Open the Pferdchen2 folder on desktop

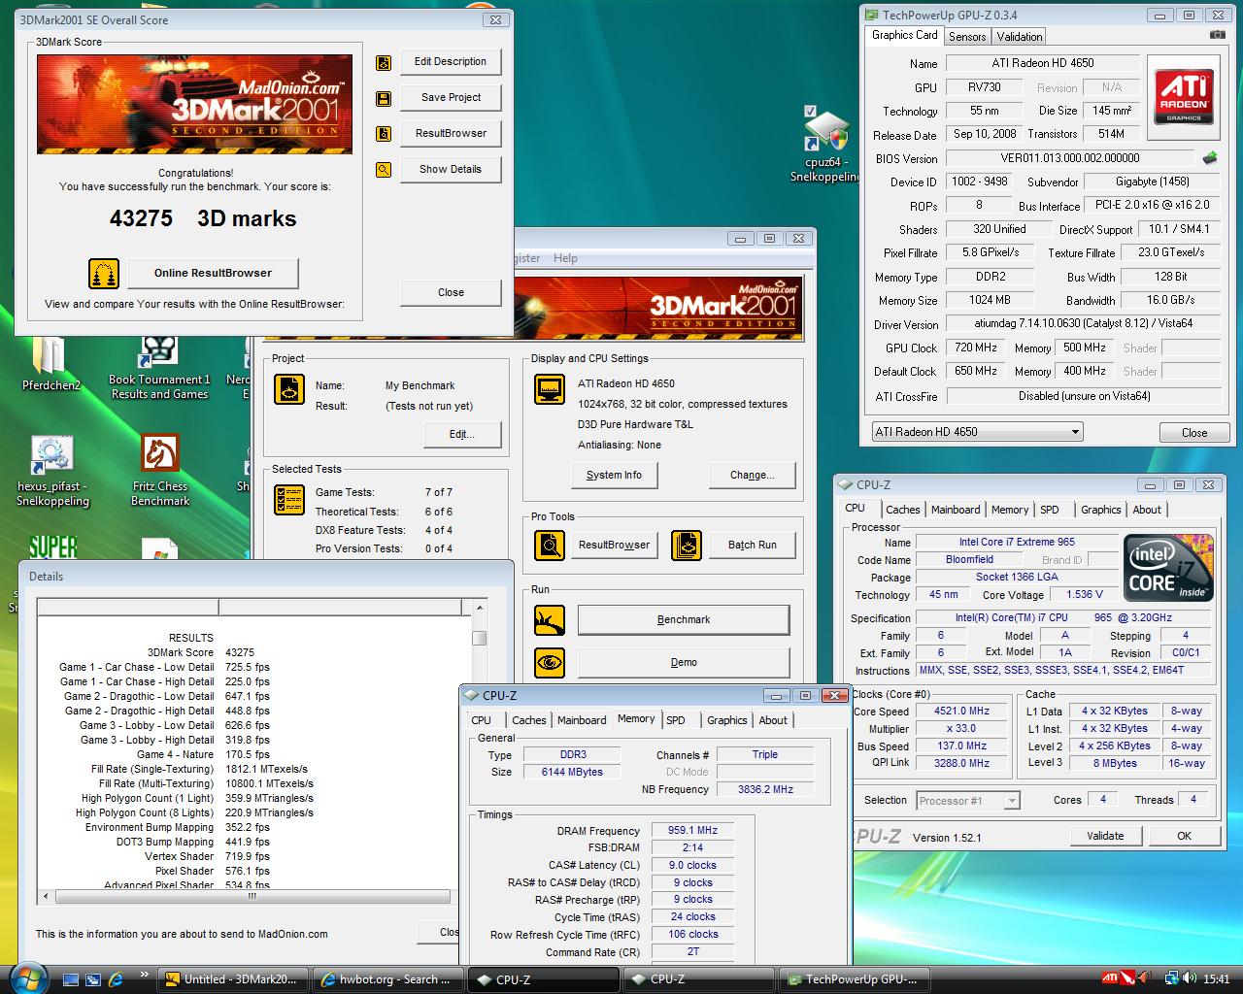(x=51, y=364)
